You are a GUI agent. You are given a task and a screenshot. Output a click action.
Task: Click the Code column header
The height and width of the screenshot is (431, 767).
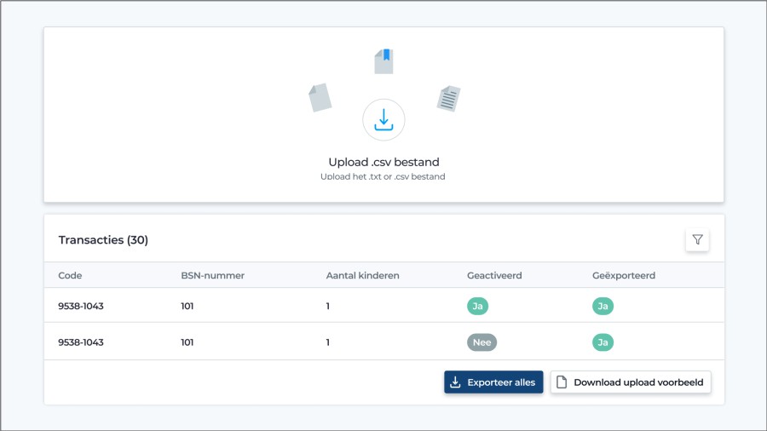point(70,275)
